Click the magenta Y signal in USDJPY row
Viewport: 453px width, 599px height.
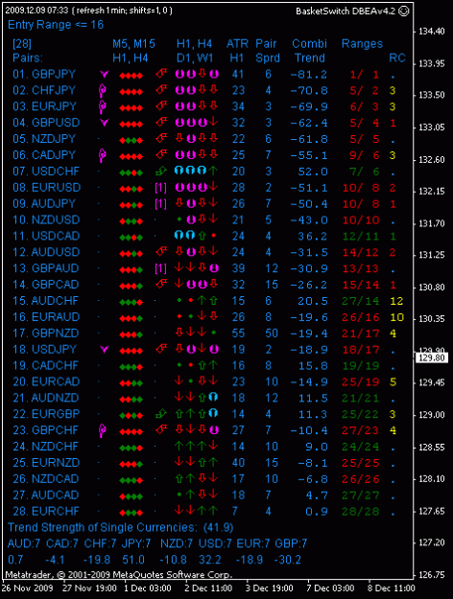point(104,349)
